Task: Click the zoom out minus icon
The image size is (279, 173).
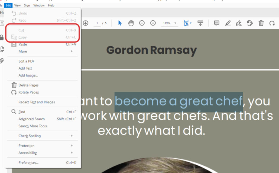Action: click(x=142, y=23)
